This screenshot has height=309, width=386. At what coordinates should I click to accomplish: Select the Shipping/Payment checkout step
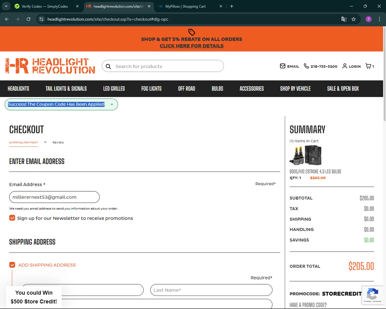24,142
